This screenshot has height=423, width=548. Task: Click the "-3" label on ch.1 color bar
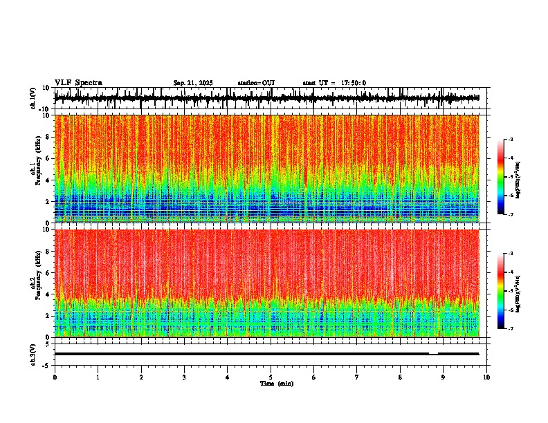click(511, 140)
